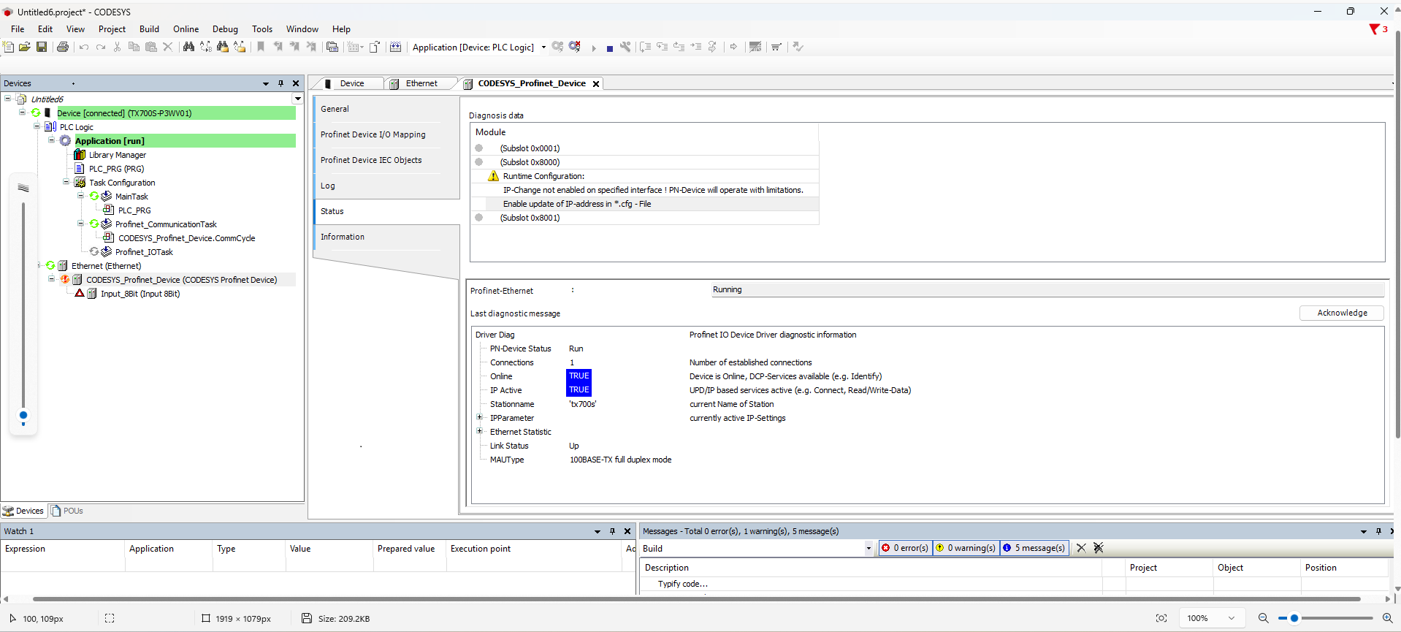The image size is (1401, 632).
Task: Expand the IPParameter tree node
Action: (480, 418)
